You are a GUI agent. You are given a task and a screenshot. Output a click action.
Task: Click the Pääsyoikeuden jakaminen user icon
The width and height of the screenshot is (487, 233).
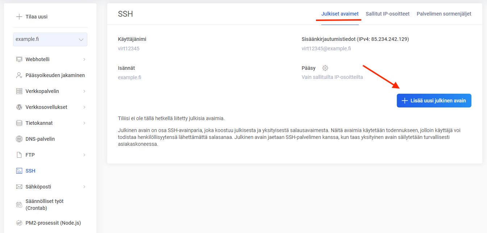19,75
